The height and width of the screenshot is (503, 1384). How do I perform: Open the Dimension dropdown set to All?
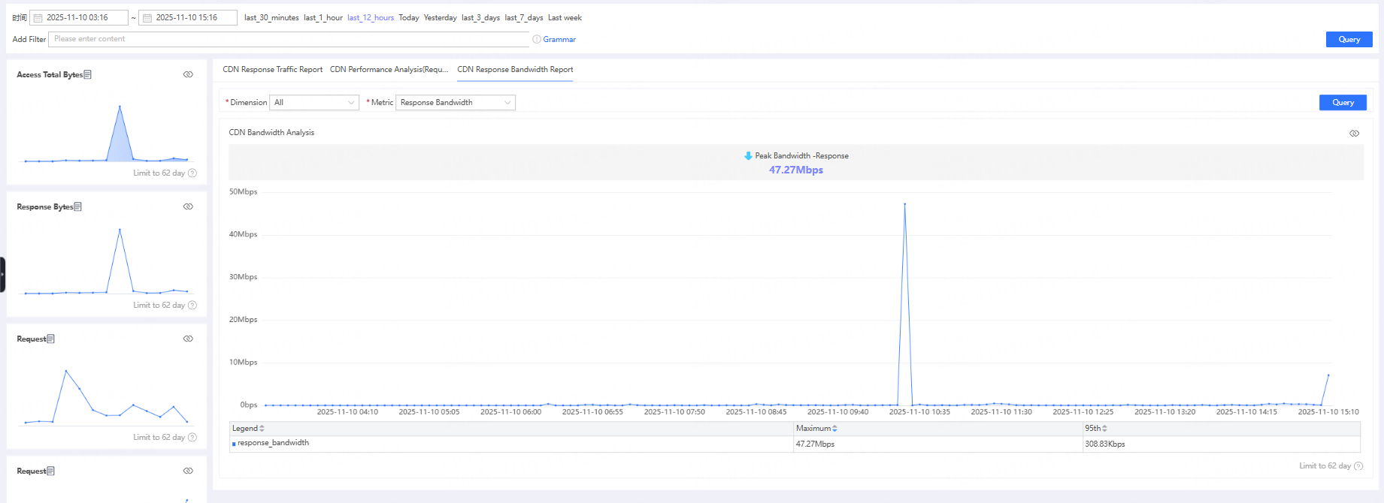coord(314,103)
